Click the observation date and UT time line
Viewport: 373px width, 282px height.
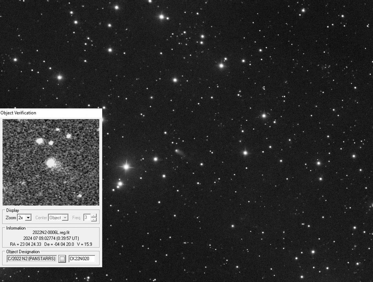pos(51,238)
